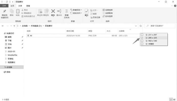
Task: Click the Delete red X icon
Action: (53, 11)
